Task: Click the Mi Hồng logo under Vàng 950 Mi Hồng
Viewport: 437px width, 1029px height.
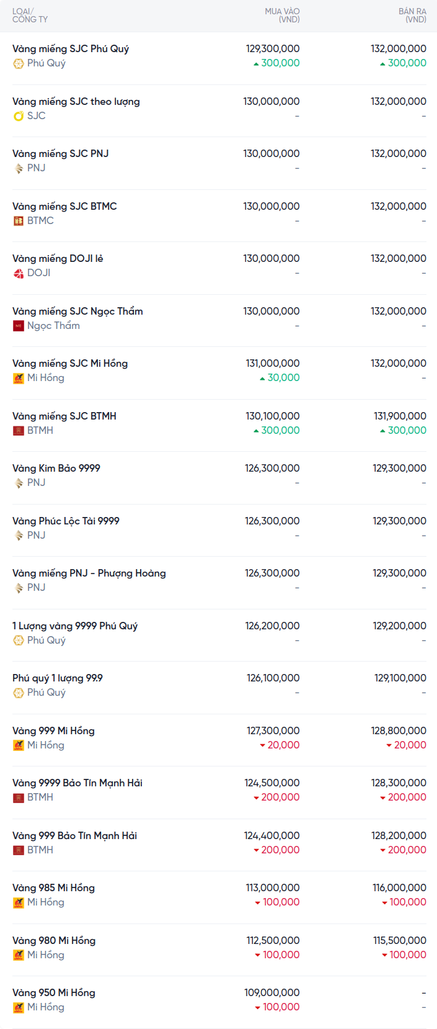Action: click(x=19, y=1007)
